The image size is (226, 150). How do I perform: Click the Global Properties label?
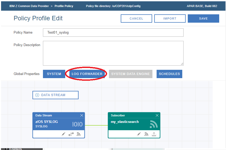(x=26, y=74)
